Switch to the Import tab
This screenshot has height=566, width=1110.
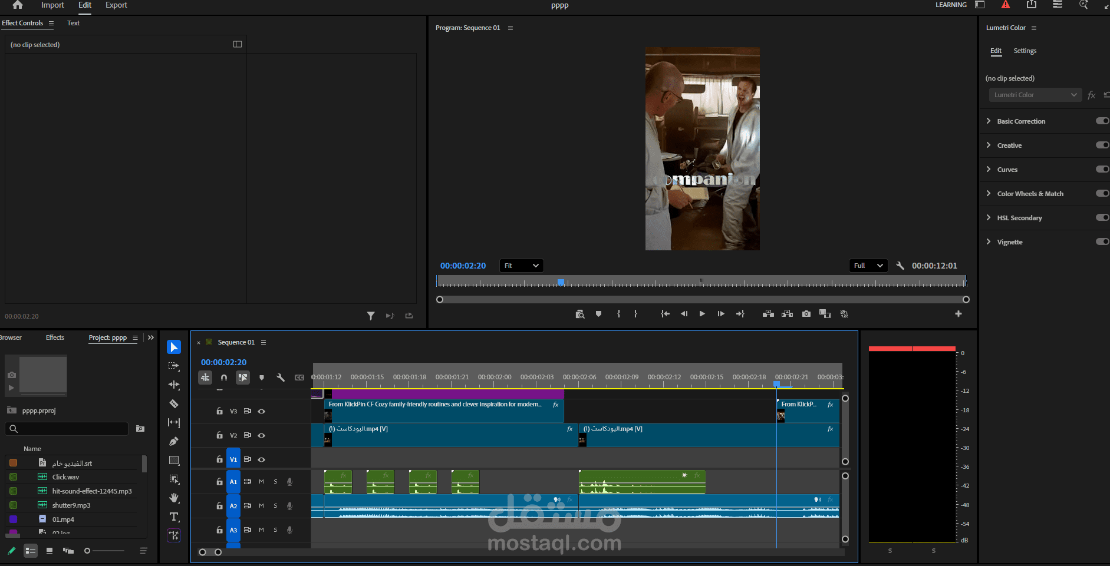(52, 5)
